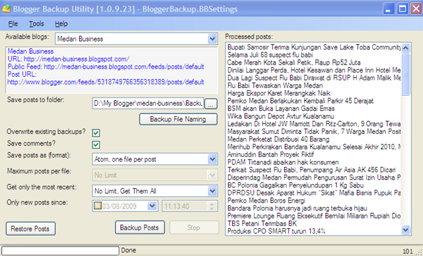
Task: Select post 'Harga Ekspor Karet Merangkak Naik'
Action: click(x=279, y=93)
